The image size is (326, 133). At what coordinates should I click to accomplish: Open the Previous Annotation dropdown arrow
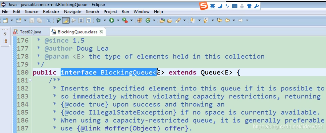pos(213,20)
